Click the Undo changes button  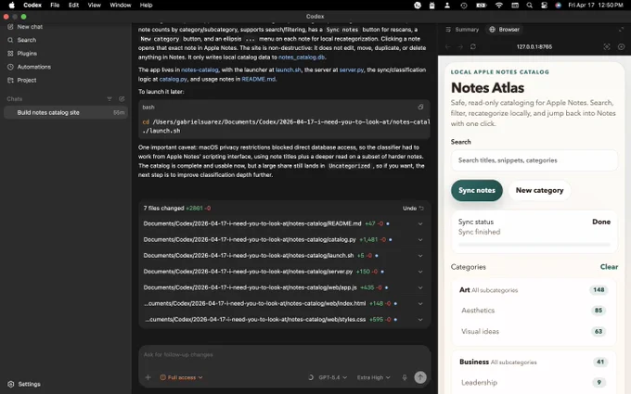413,209
